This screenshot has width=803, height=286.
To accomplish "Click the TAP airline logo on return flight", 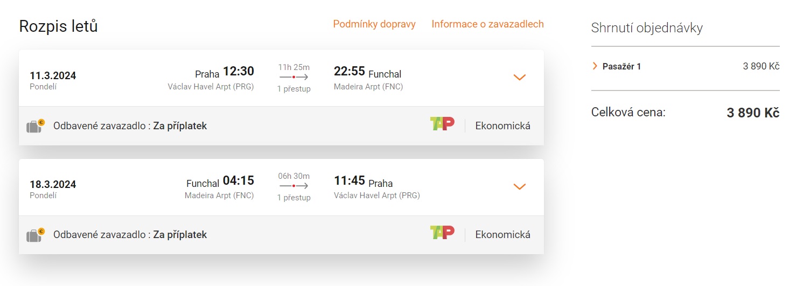I will 442,233.
